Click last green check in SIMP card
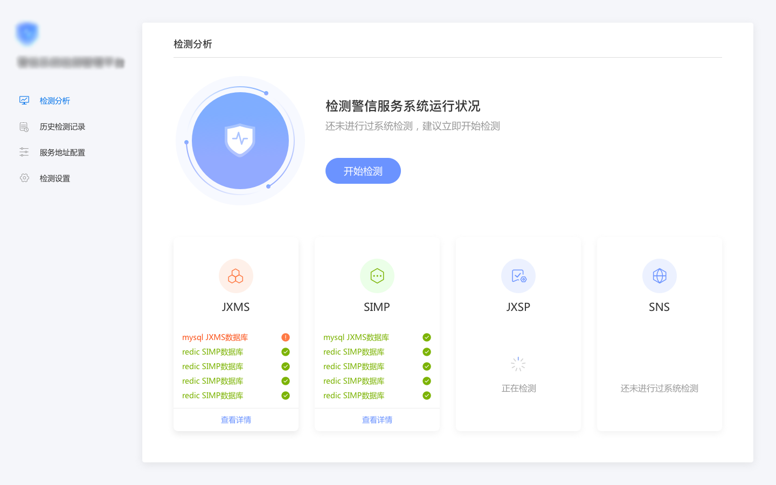The width and height of the screenshot is (776, 485). pos(427,396)
